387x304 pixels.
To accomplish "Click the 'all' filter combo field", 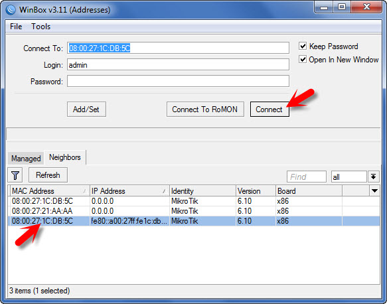I will (x=348, y=177).
